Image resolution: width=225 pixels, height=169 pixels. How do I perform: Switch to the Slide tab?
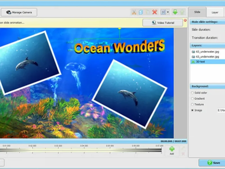[197, 12]
